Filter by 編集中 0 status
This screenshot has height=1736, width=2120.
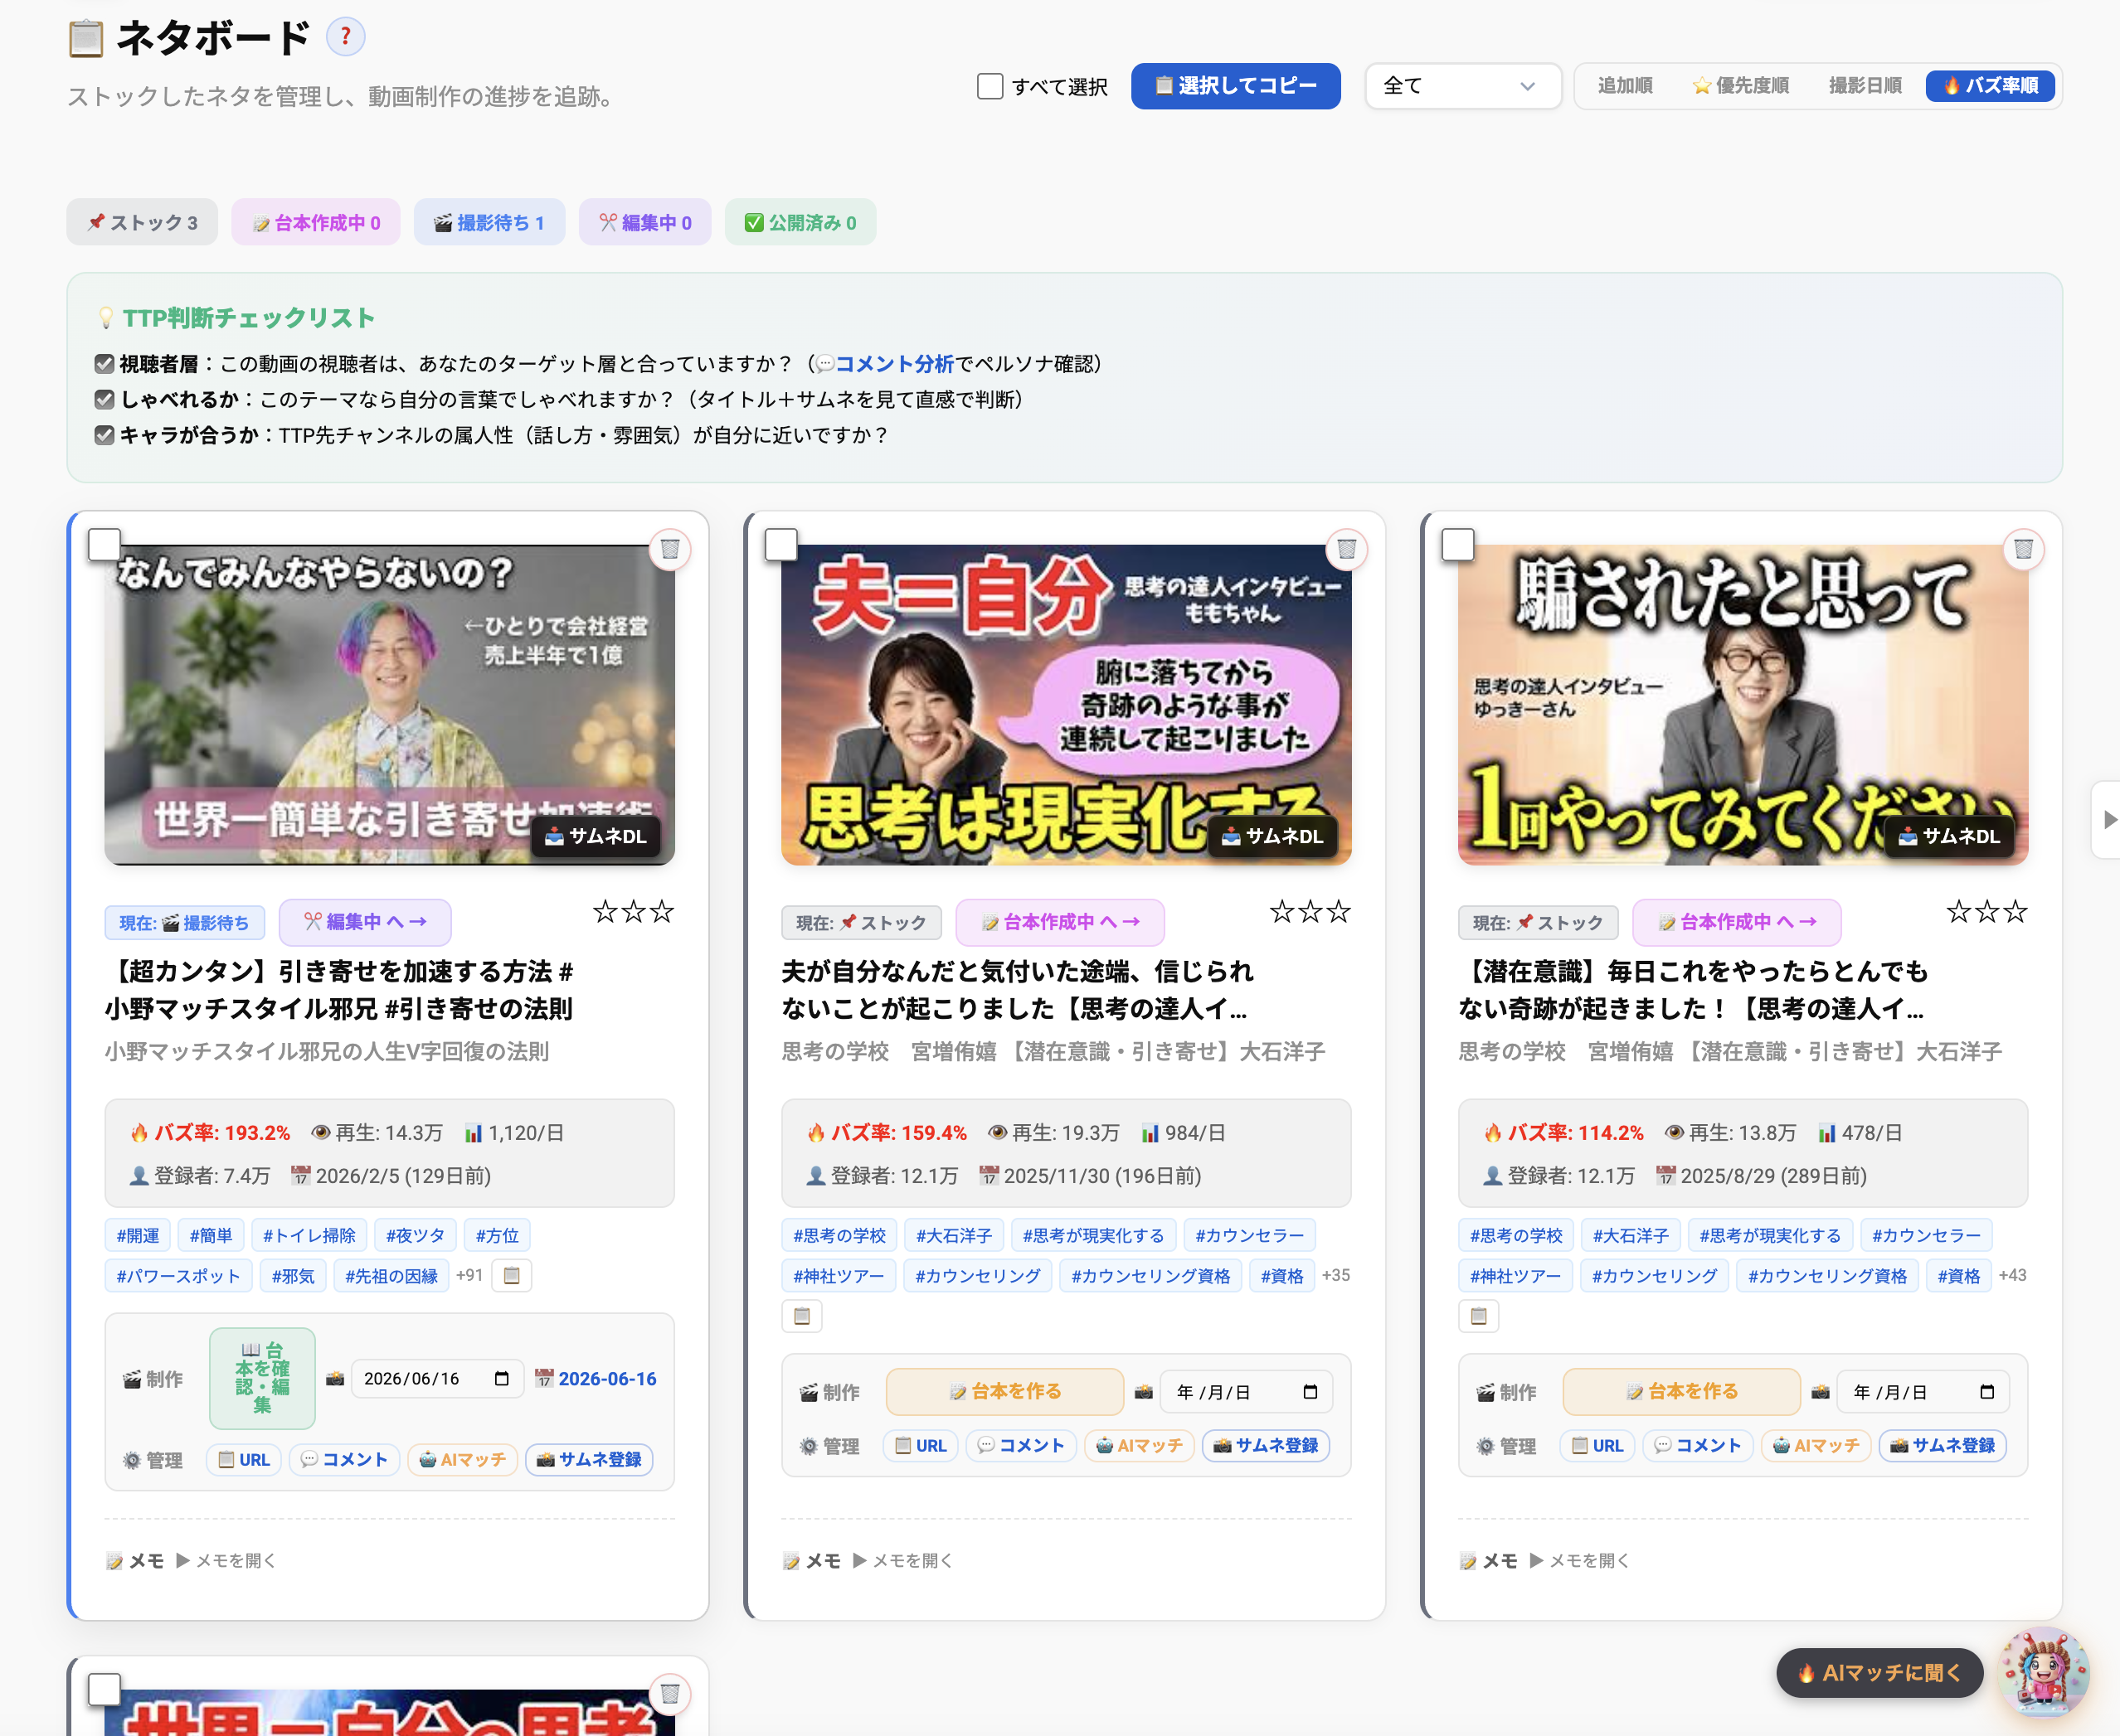[x=645, y=222]
